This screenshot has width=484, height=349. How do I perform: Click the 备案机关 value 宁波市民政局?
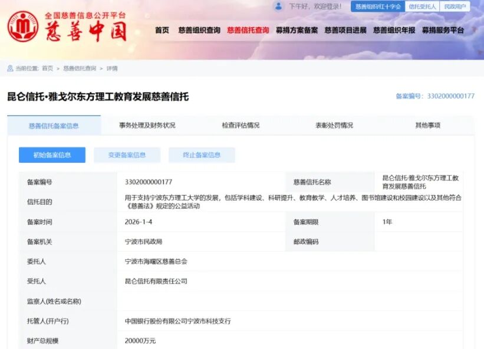pos(143,242)
